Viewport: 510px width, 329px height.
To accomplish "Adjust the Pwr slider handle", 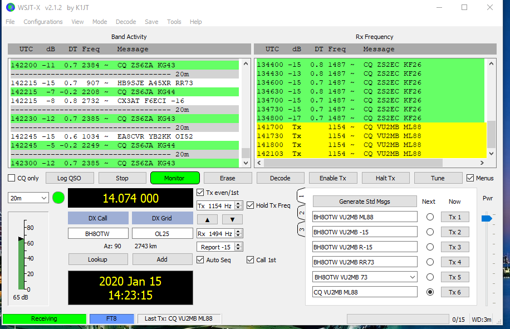I will [x=486, y=218].
